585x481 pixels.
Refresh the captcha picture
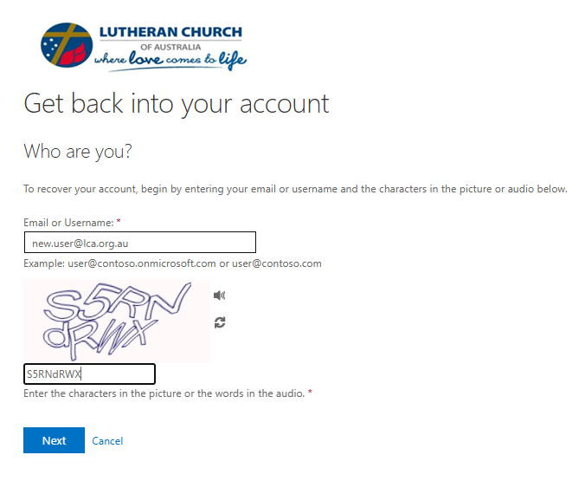click(x=220, y=322)
